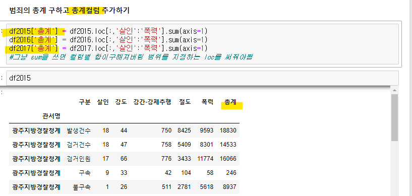Click total 246 in 구속 row

tap(231, 173)
